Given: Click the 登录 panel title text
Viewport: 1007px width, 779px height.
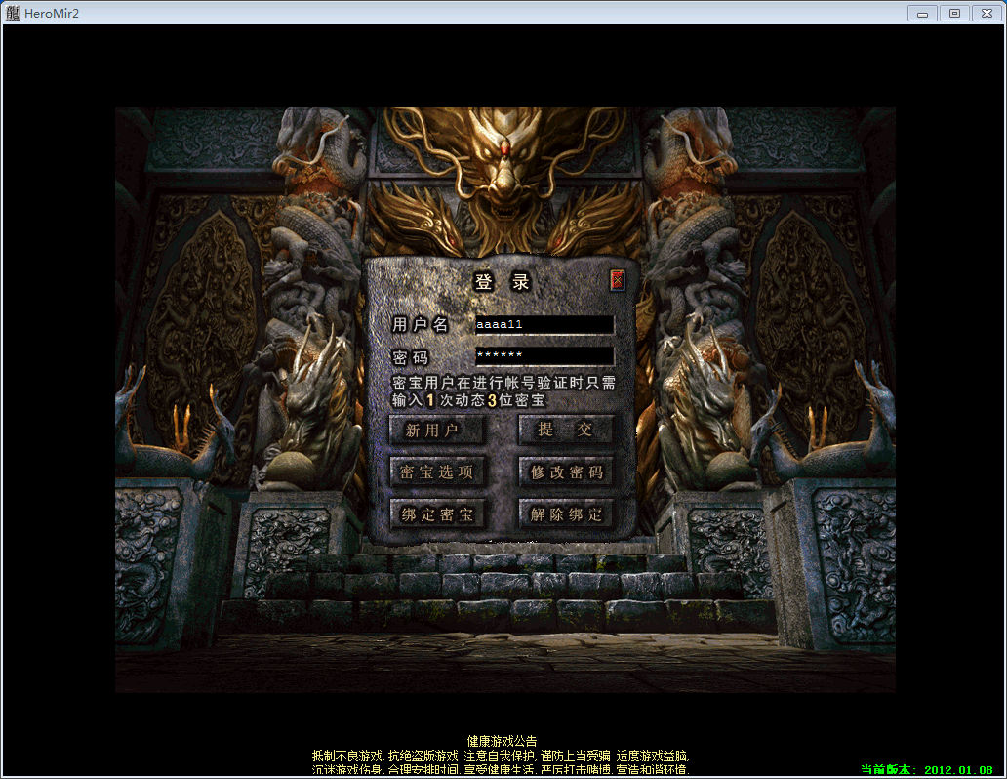Looking at the screenshot, I should 502,281.
